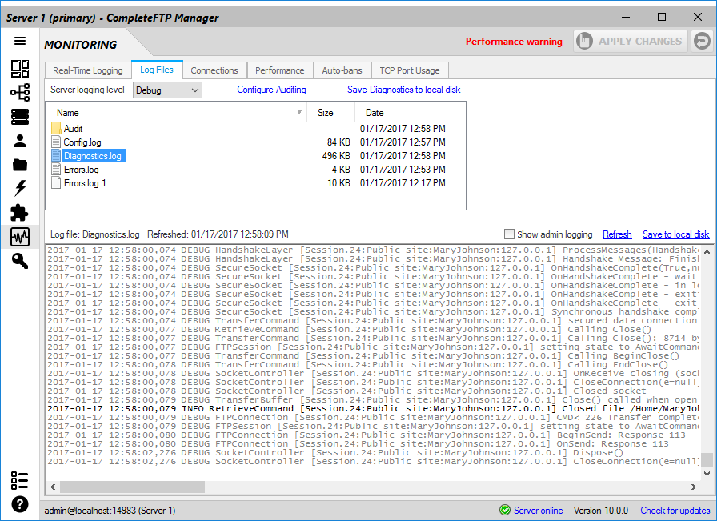Click the admin@localhost:14983 status text
Image resolution: width=717 pixels, height=521 pixels.
click(x=110, y=511)
